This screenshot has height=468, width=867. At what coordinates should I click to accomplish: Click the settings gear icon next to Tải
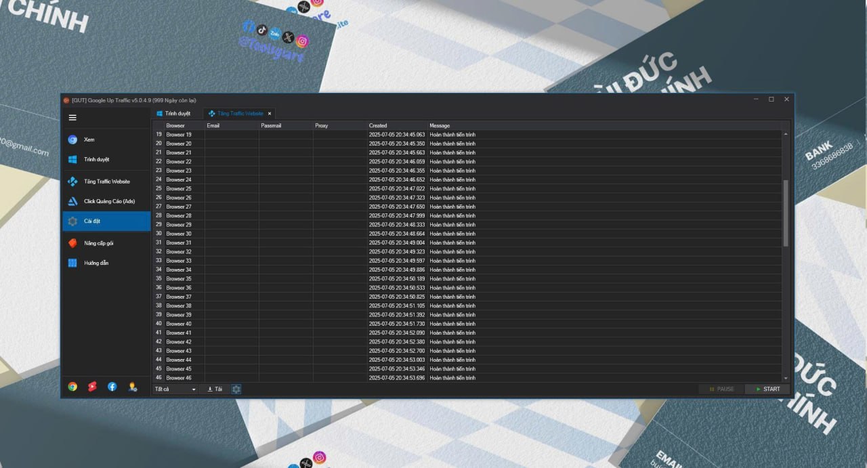point(236,389)
